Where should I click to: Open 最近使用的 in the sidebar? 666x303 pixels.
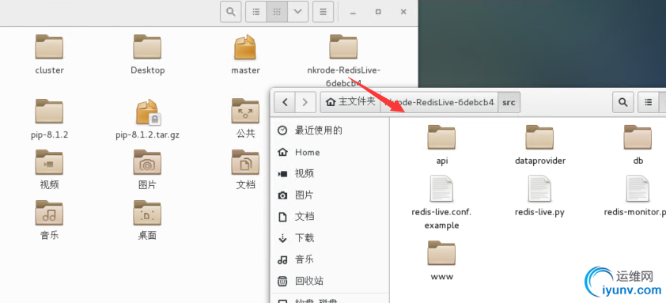click(330, 130)
